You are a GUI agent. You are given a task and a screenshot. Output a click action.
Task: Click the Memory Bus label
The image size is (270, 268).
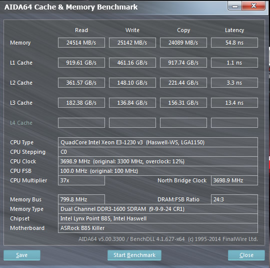pos(25,199)
